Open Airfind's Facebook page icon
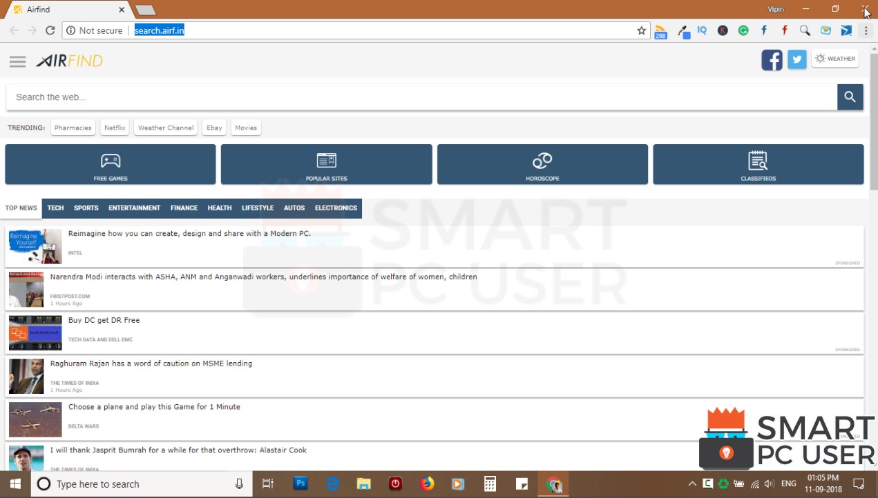Viewport: 878px width, 498px height. [x=772, y=60]
